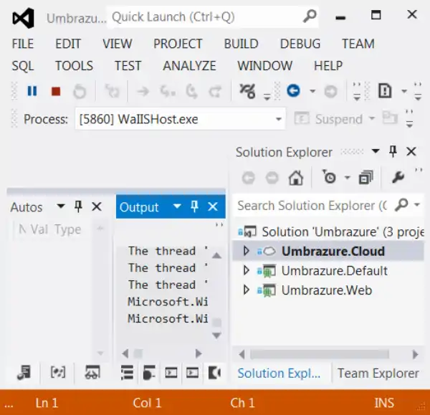Click the greyed Navigate Forward icon
The width and height of the screenshot is (430, 415).
(330, 91)
